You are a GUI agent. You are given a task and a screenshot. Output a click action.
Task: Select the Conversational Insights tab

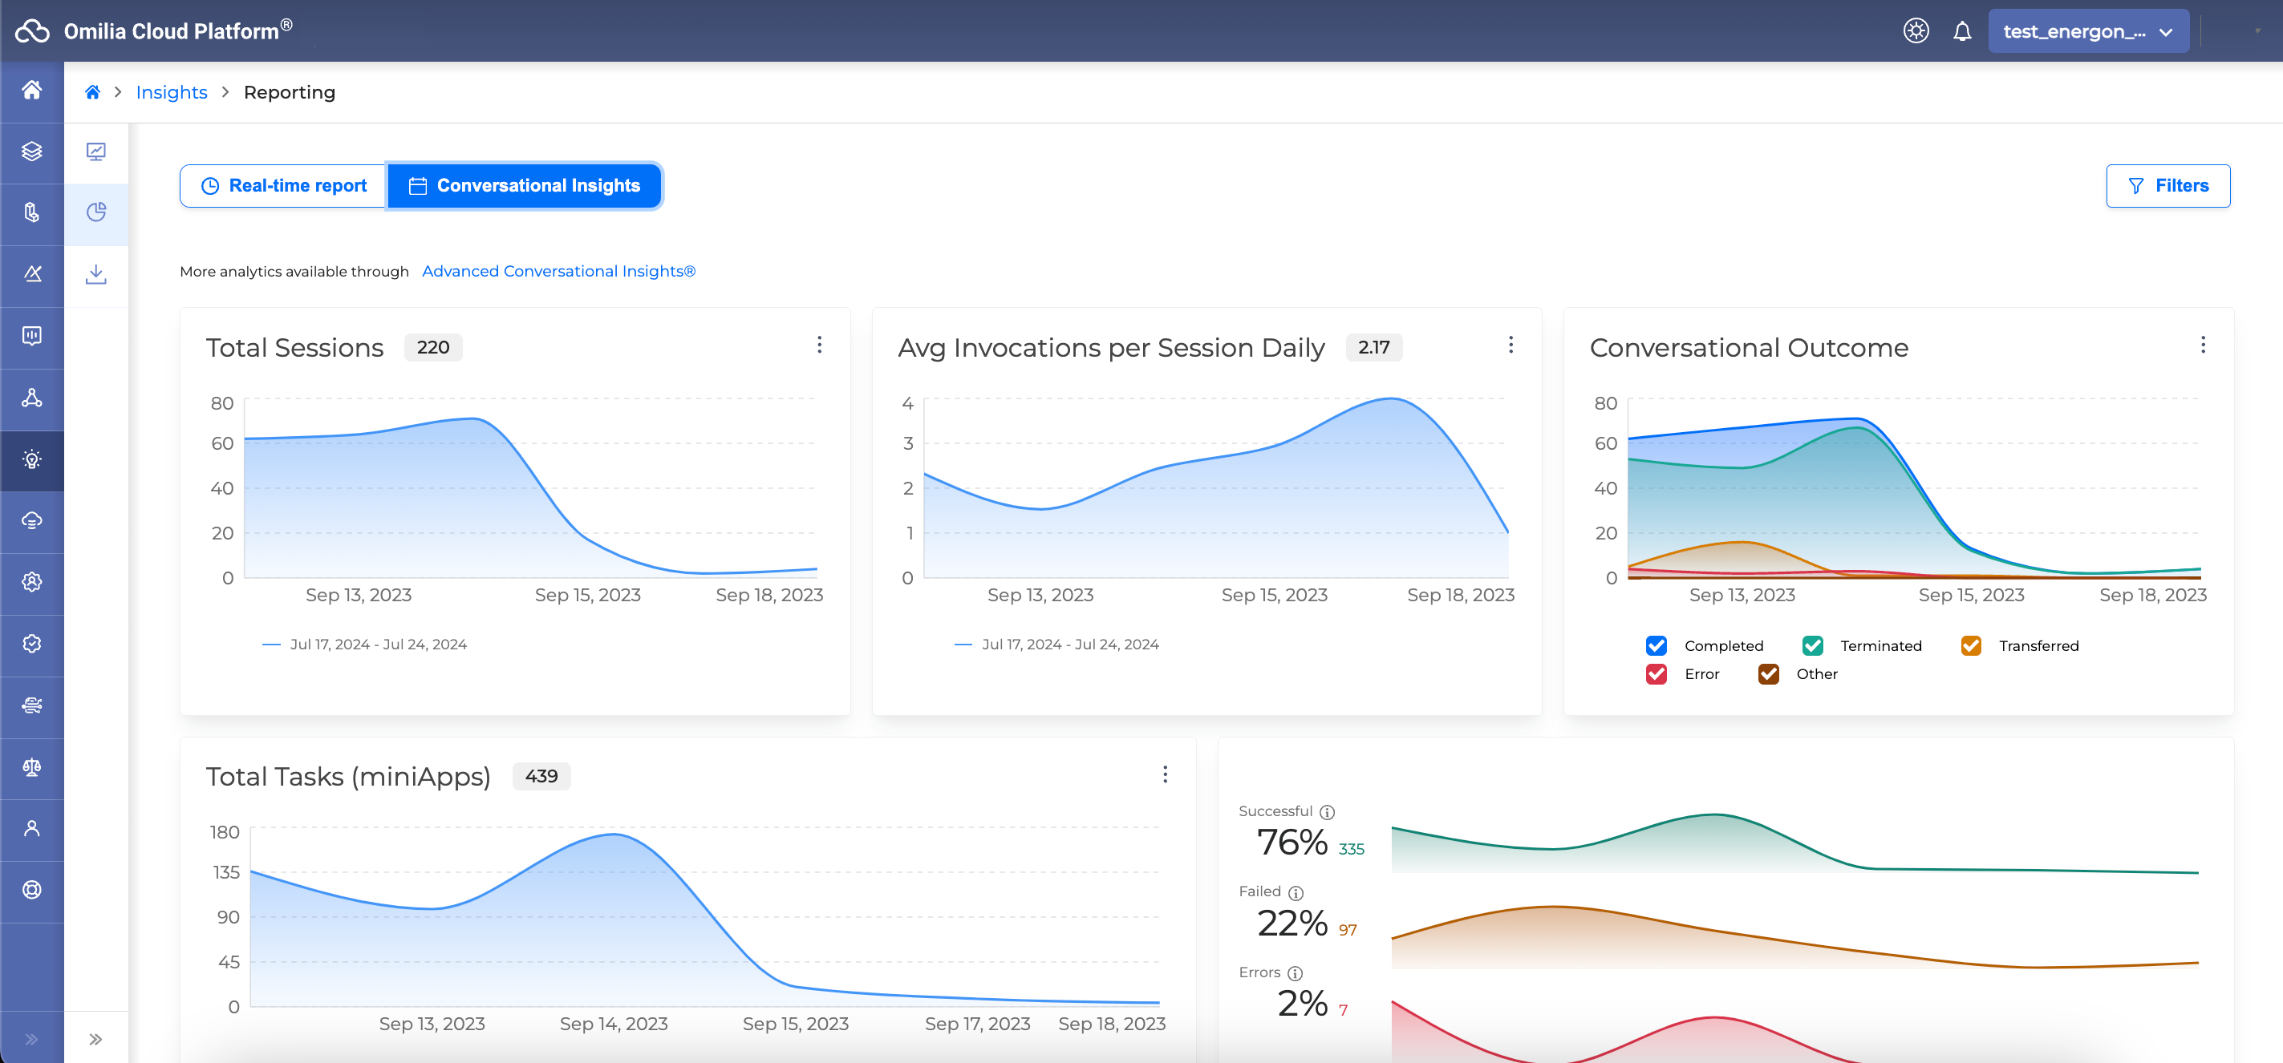(x=525, y=186)
